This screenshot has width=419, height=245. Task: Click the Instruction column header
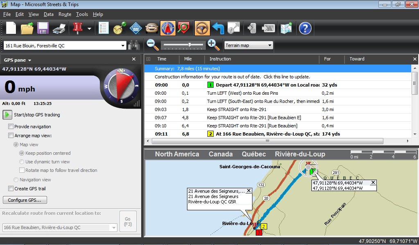(220, 59)
